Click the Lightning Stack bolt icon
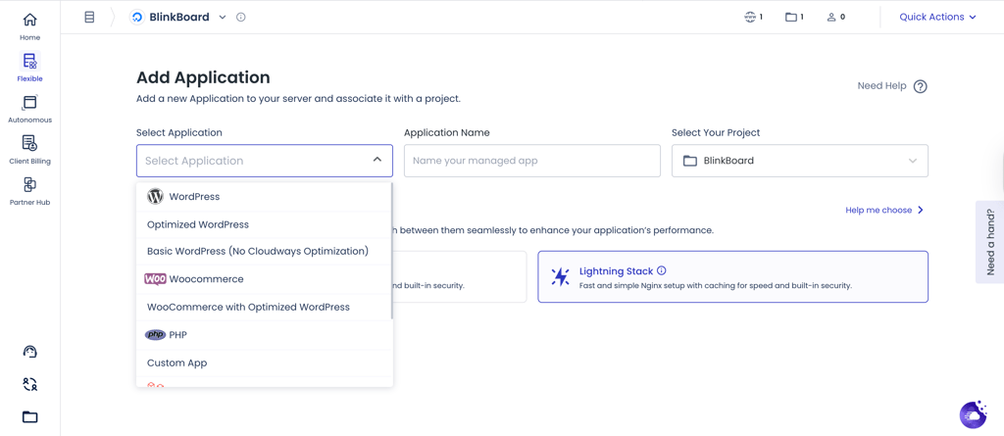Image resolution: width=1004 pixels, height=436 pixels. click(560, 276)
